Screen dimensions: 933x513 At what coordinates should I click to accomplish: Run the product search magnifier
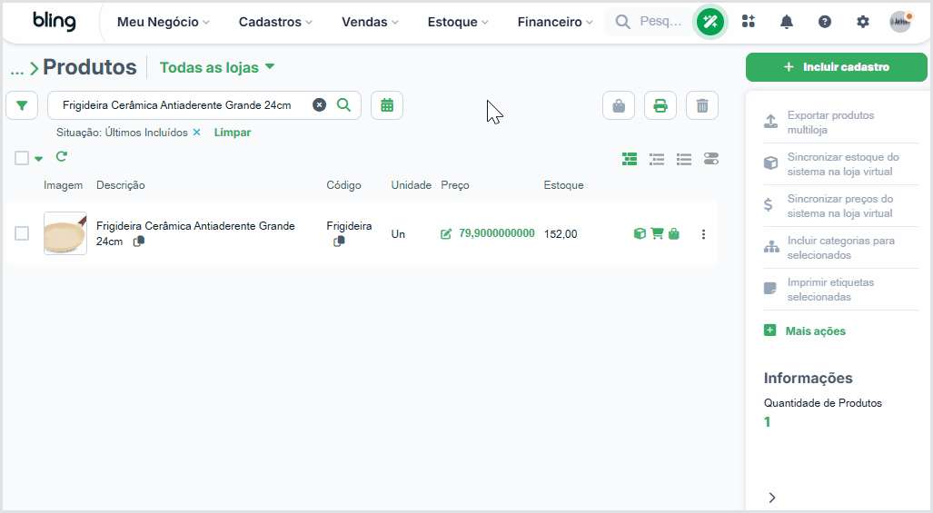tap(343, 105)
